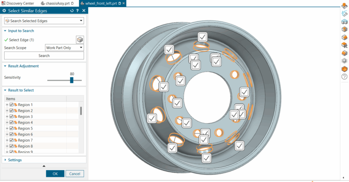Screen dimensions: 349x182
Task: Click the gray cube with orange inset icon
Action: click(344, 29)
